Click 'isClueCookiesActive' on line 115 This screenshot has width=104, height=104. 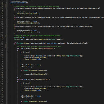(x=65, y=27)
